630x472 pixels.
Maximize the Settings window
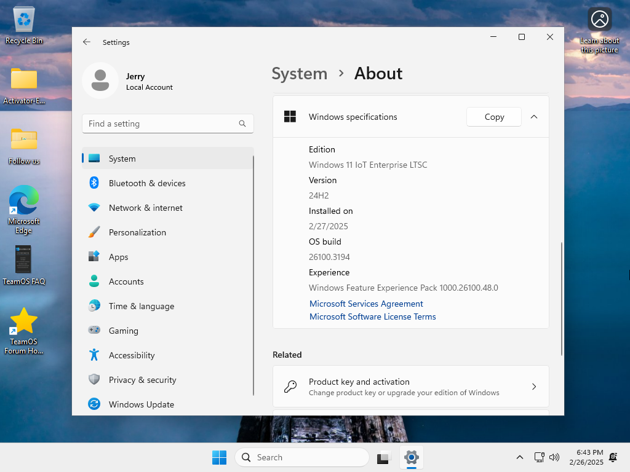pyautogui.click(x=522, y=37)
